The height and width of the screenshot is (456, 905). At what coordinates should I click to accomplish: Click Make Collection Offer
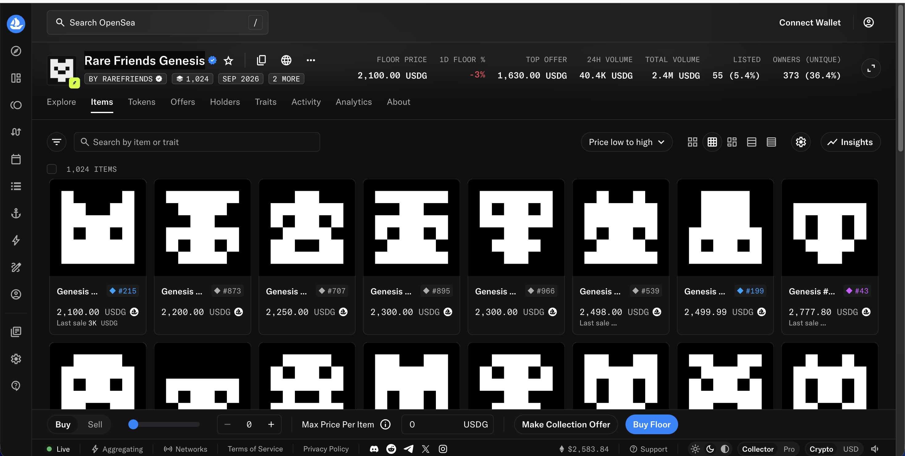[566, 424]
